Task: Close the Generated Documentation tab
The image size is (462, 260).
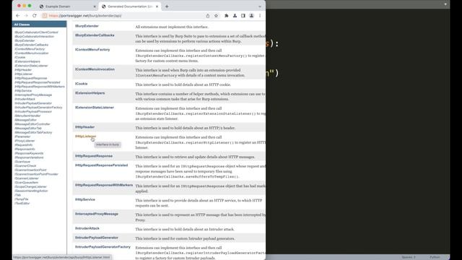Action: point(157,6)
